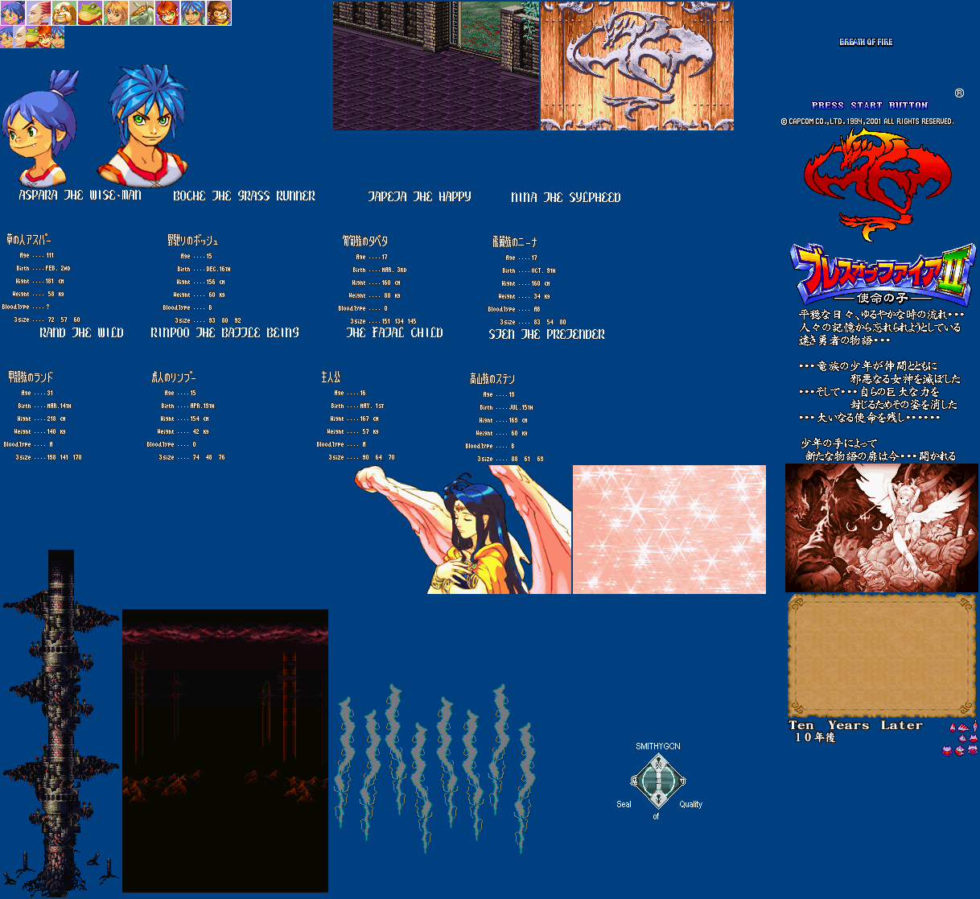The image size is (980, 899).
Task: Select the dark red cavern background image
Action: 225,751
